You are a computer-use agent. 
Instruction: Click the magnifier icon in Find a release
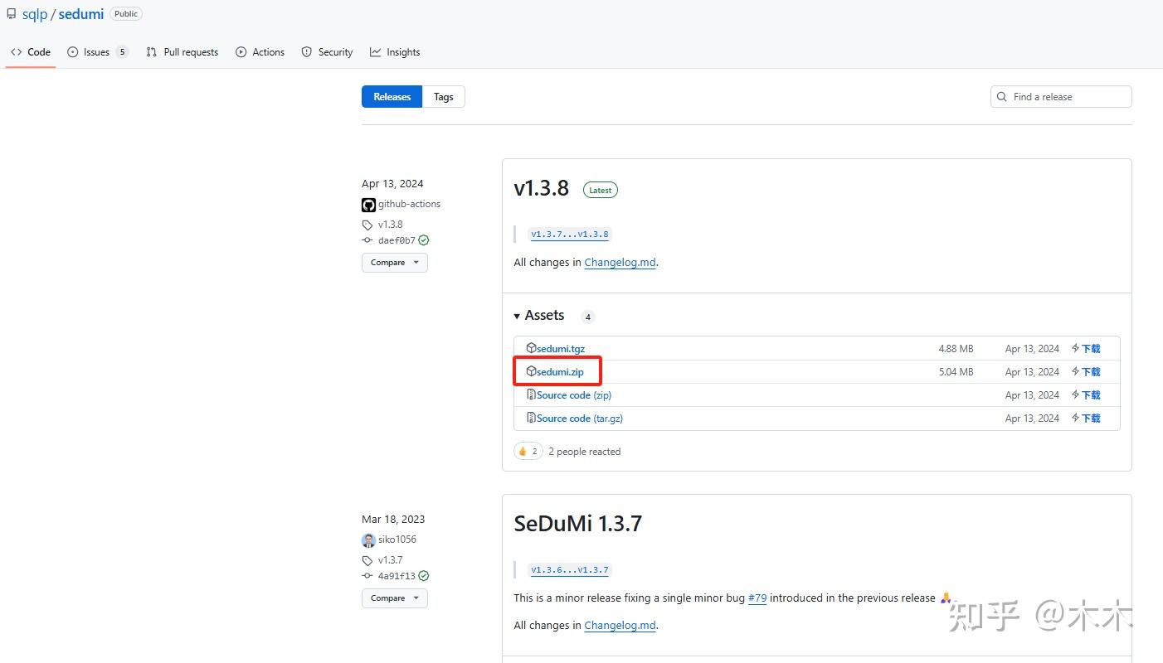(1002, 97)
